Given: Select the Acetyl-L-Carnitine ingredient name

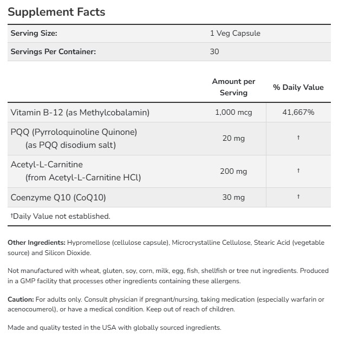Looking at the screenshot, I should (x=47, y=164).
